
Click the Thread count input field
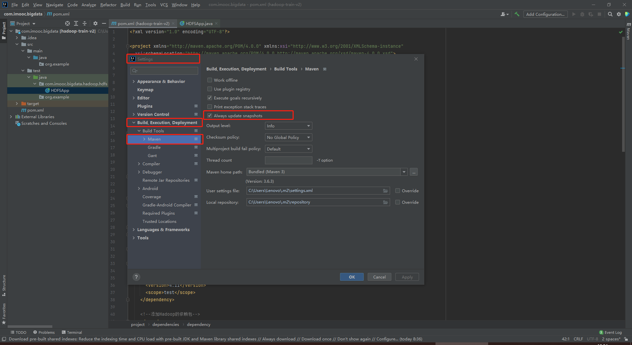pyautogui.click(x=289, y=160)
